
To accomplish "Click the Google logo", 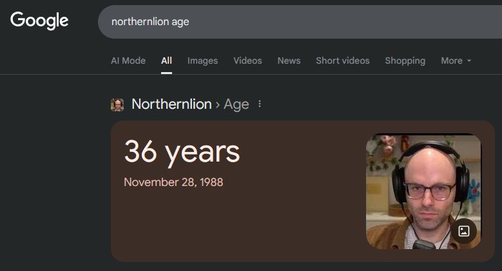I will click(x=39, y=21).
